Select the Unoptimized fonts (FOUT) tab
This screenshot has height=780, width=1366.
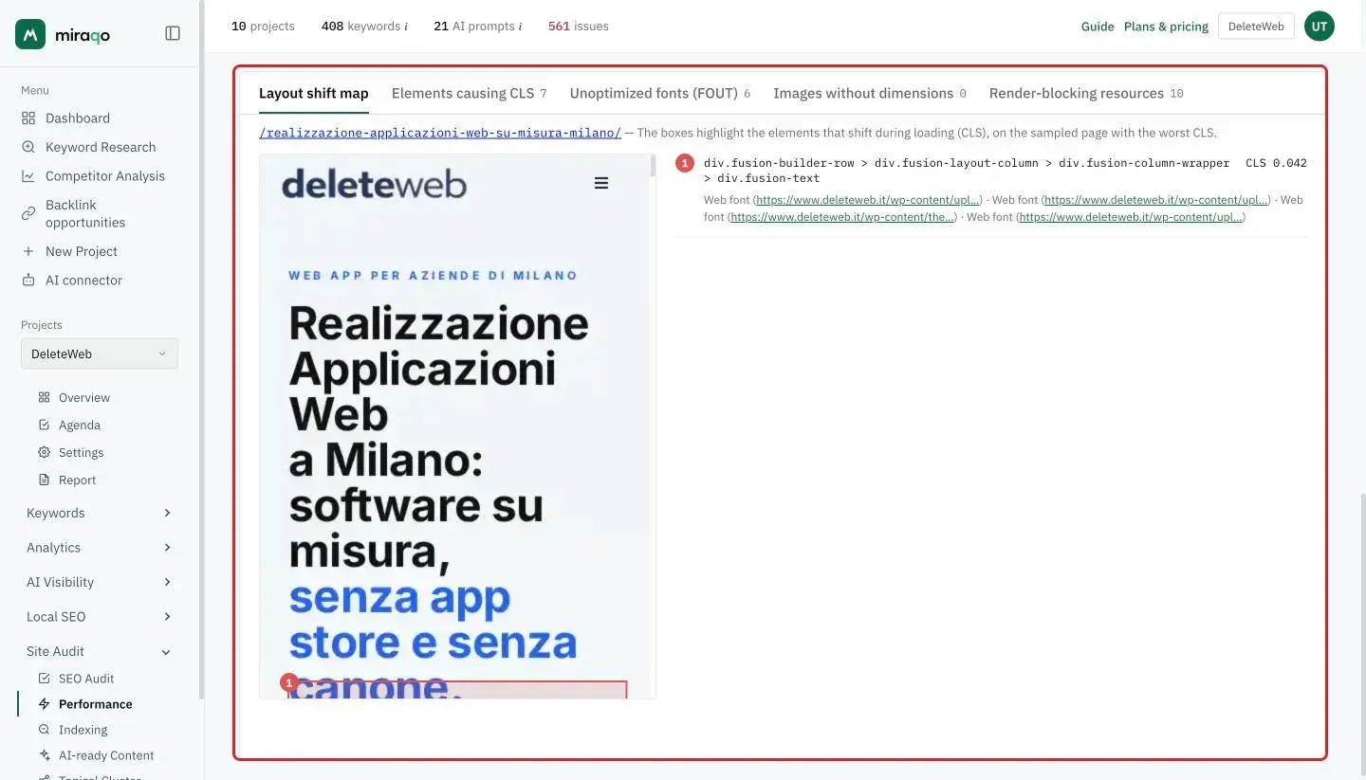pyautogui.click(x=660, y=93)
